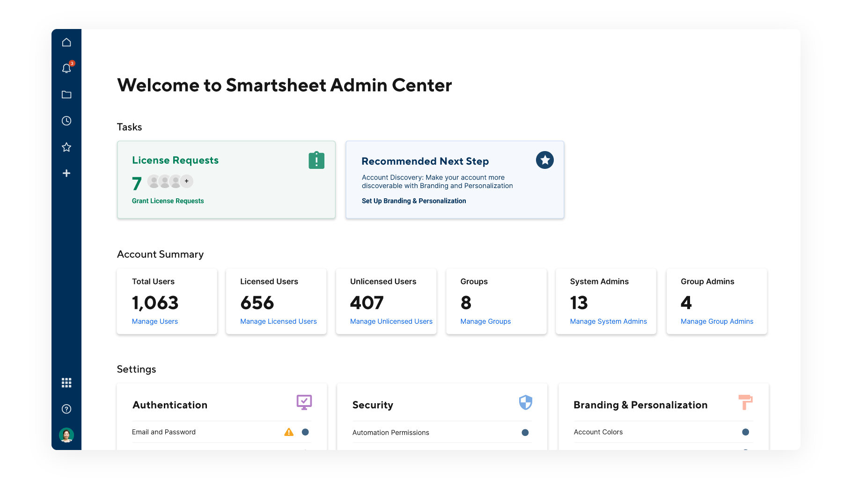Image resolution: width=852 pixels, height=479 pixels.
Task: Click the Email and Password status dot
Action: point(305,432)
